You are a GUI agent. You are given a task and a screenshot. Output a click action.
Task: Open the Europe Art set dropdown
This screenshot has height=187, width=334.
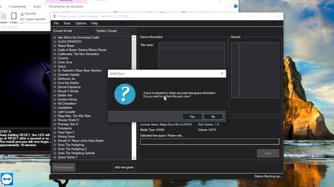coord(73,31)
